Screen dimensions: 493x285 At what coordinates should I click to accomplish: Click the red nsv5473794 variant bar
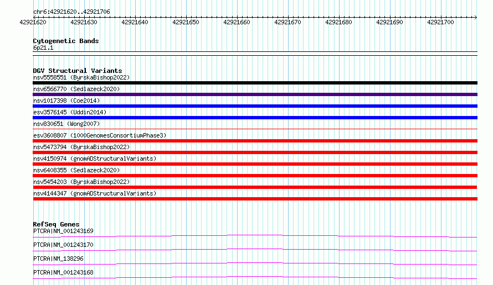[x=255, y=152]
